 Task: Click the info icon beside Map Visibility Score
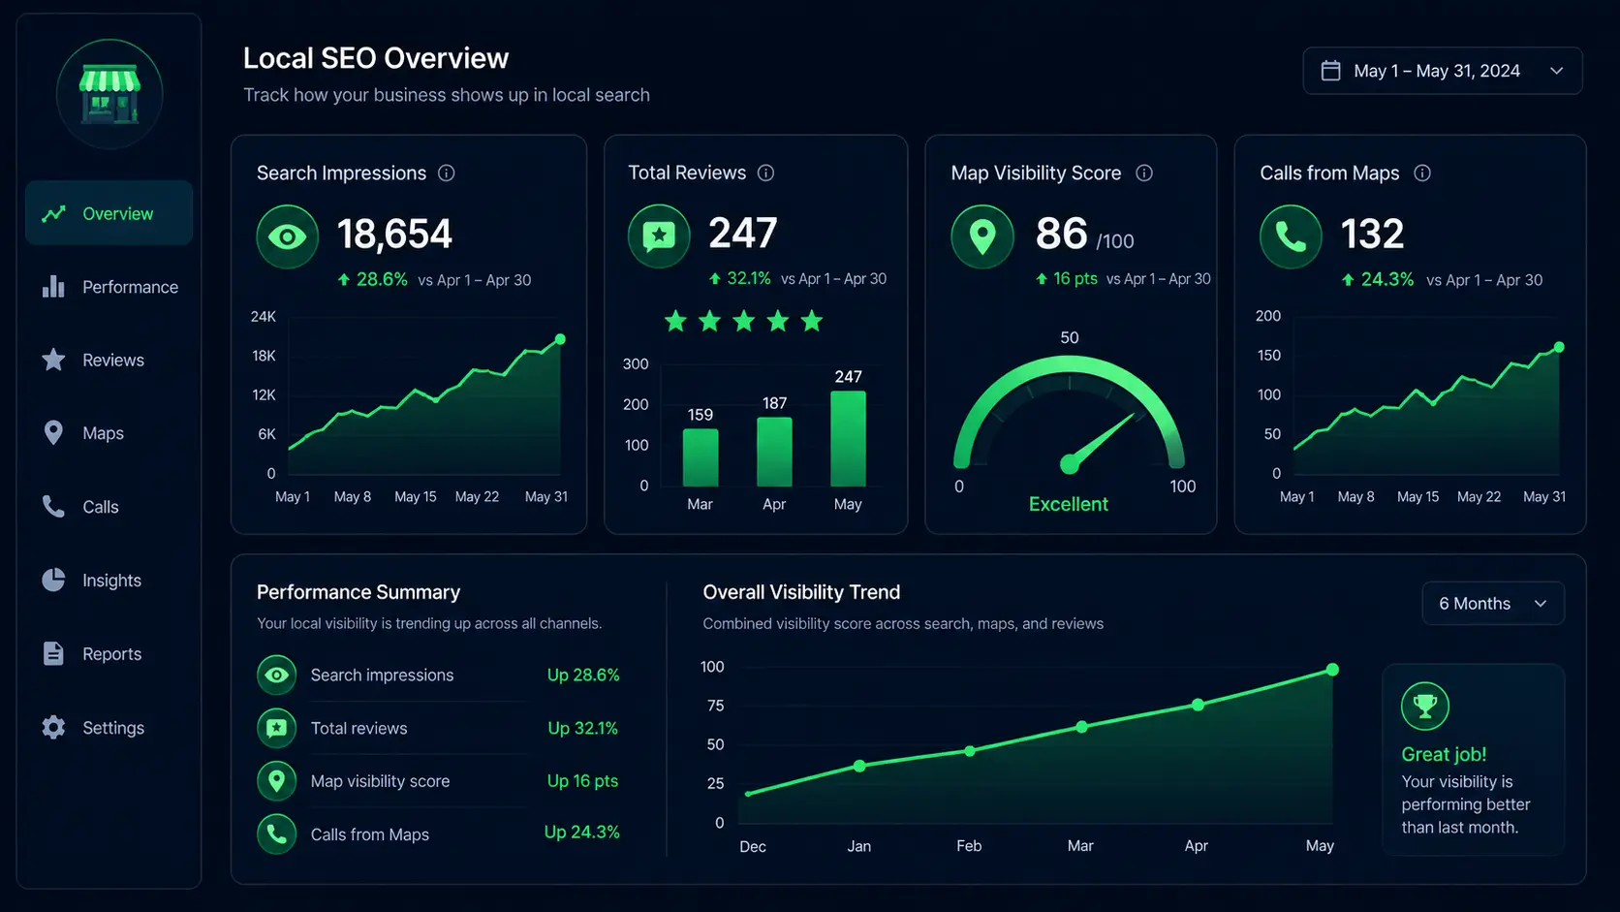[1144, 173]
